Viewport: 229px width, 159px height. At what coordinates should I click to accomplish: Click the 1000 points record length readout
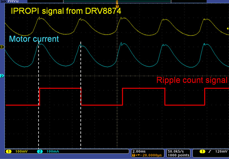click(x=178, y=155)
